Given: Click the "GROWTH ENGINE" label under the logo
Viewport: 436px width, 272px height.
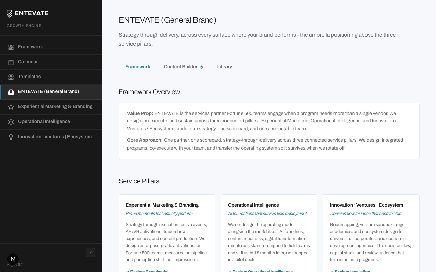Looking at the screenshot, I should (24, 26).
